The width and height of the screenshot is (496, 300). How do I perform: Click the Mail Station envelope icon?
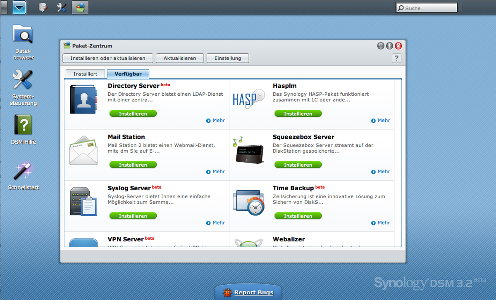(83, 150)
